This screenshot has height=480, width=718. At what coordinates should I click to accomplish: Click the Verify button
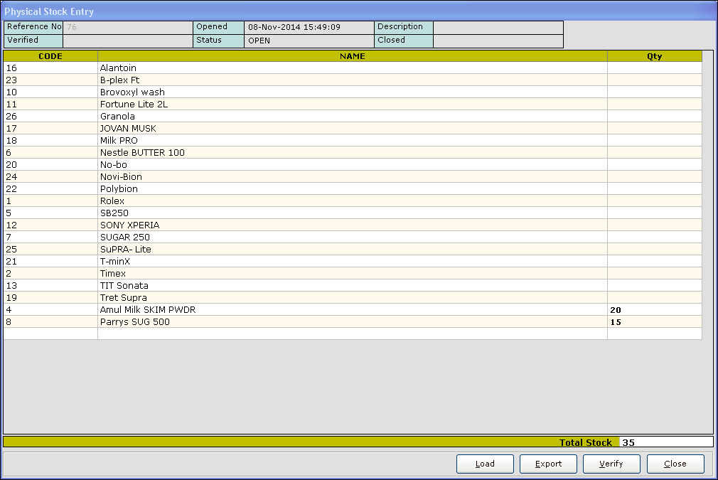pos(611,464)
